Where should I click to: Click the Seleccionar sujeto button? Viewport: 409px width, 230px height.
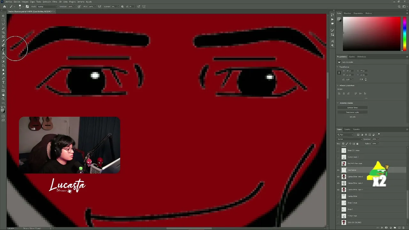coord(352,112)
